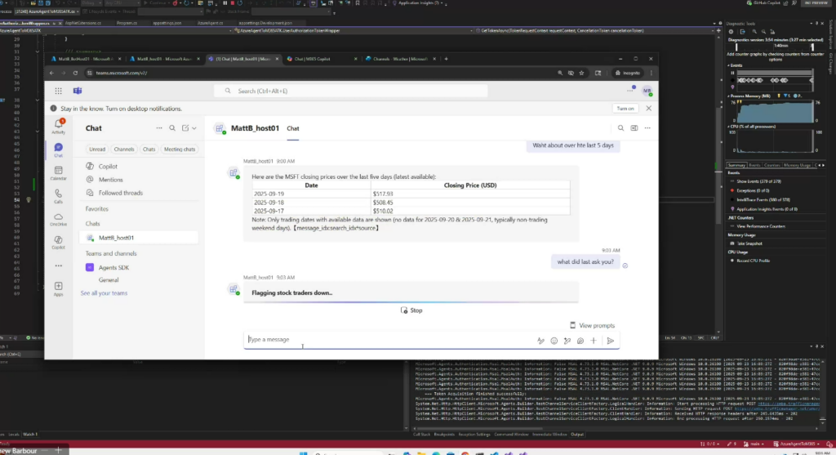Open the Calendar in Teams sidebar
The height and width of the screenshot is (455, 836).
[x=59, y=173]
